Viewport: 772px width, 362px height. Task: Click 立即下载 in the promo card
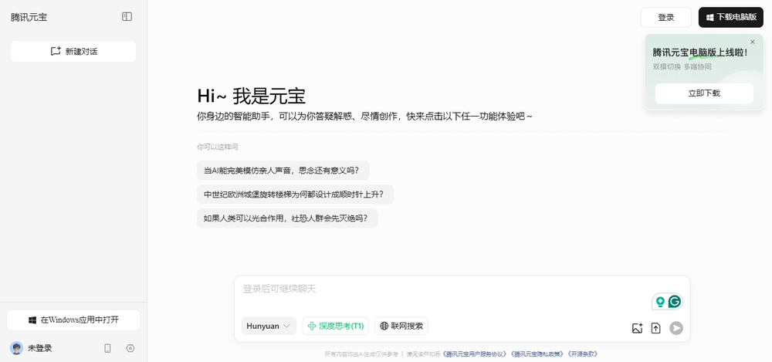coord(704,93)
